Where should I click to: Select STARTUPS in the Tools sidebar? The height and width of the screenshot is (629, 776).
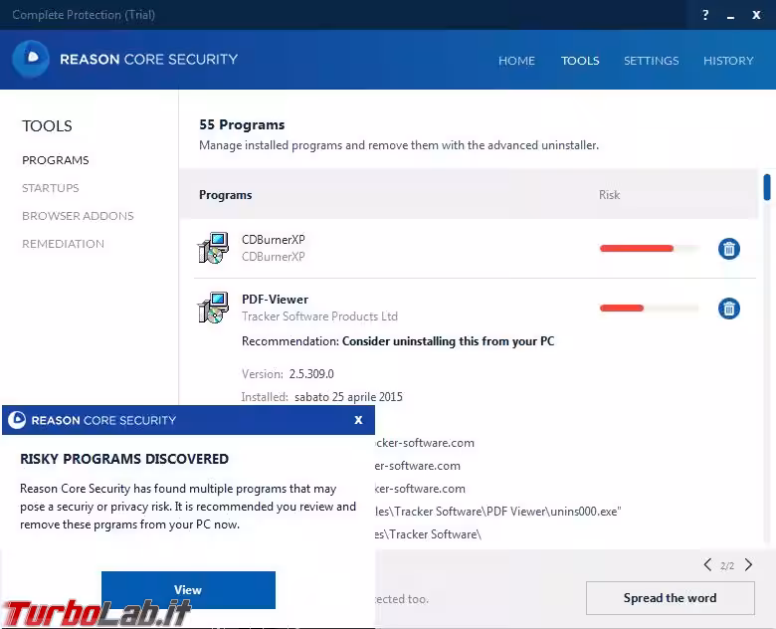pos(51,188)
